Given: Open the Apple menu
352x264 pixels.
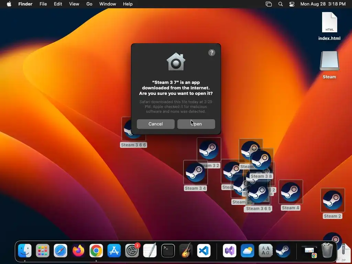Looking at the screenshot, I should point(9,4).
